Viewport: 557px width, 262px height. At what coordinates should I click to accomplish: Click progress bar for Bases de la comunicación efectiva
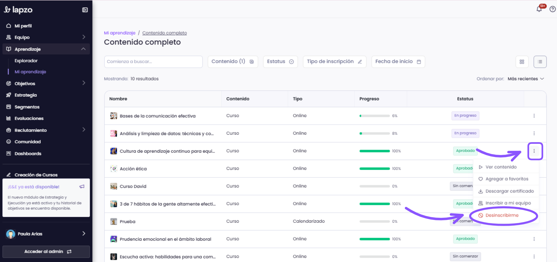375,116
